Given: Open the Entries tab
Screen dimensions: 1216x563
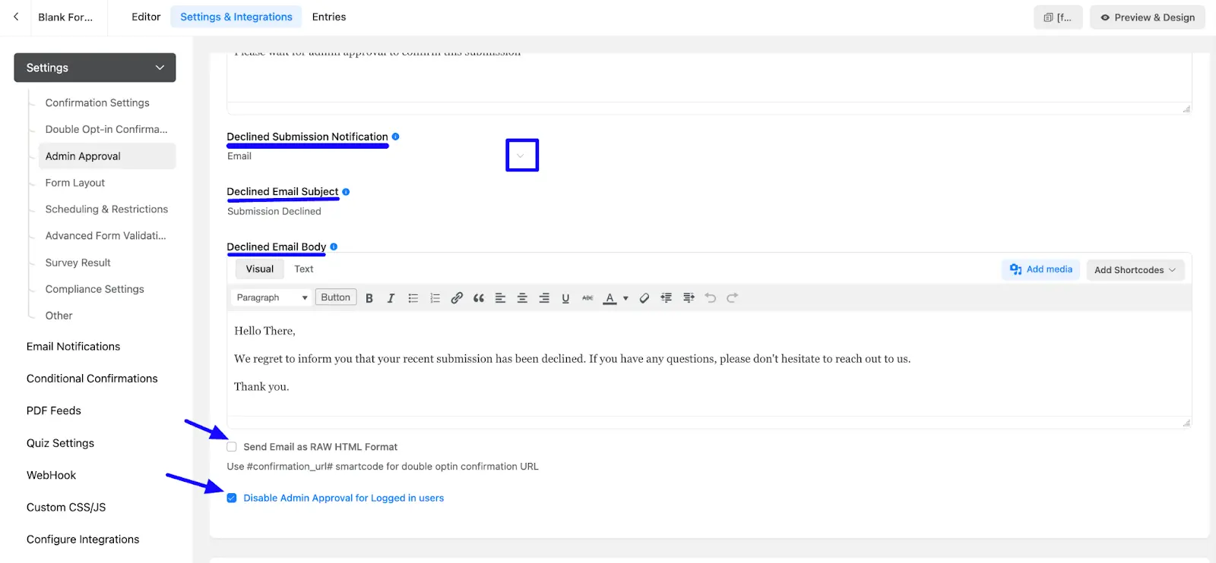Looking at the screenshot, I should pos(329,17).
